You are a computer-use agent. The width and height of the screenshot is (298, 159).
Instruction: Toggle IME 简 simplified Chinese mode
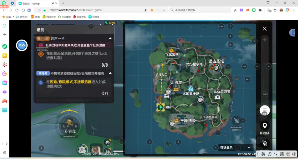(x=282, y=154)
